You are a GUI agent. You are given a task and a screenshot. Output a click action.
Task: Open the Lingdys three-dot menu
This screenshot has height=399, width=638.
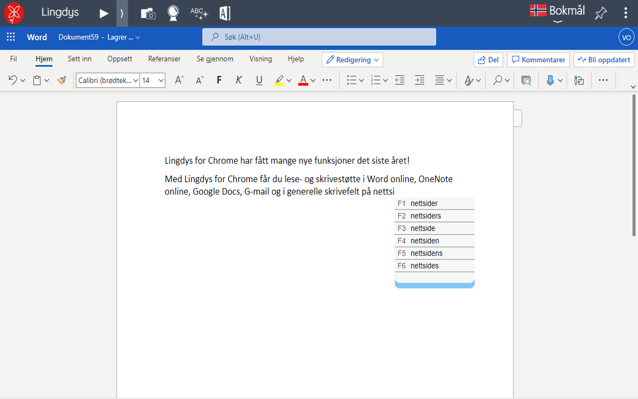click(626, 13)
